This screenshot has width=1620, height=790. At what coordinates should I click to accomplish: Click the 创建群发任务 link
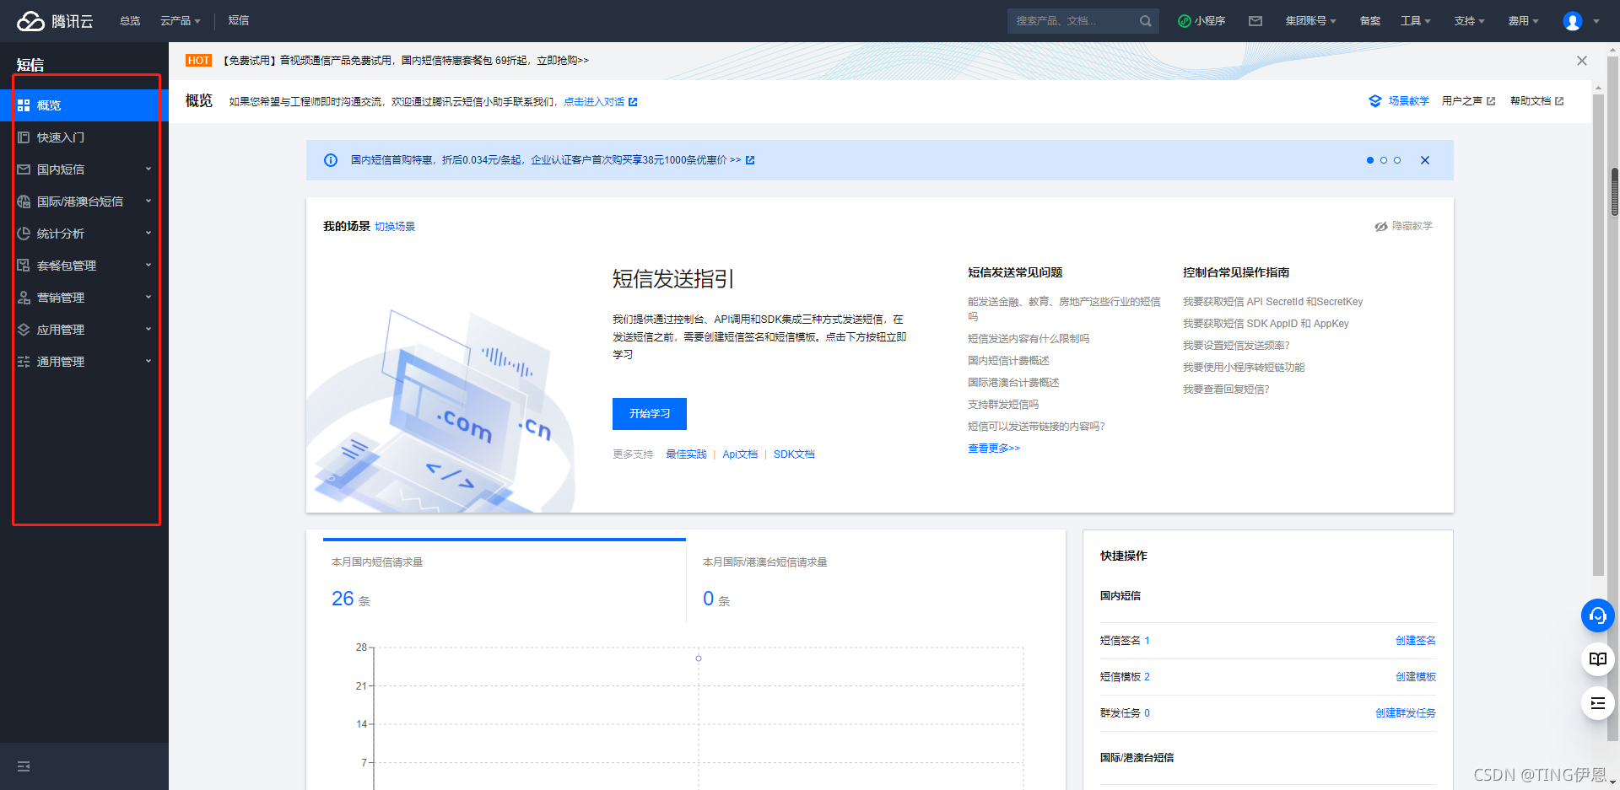[x=1406, y=713]
